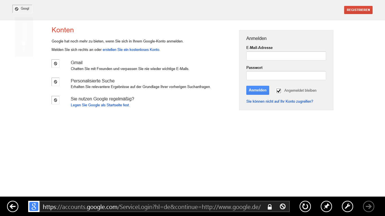Click the Passwort label
This screenshot has height=216, width=385.
click(255, 68)
